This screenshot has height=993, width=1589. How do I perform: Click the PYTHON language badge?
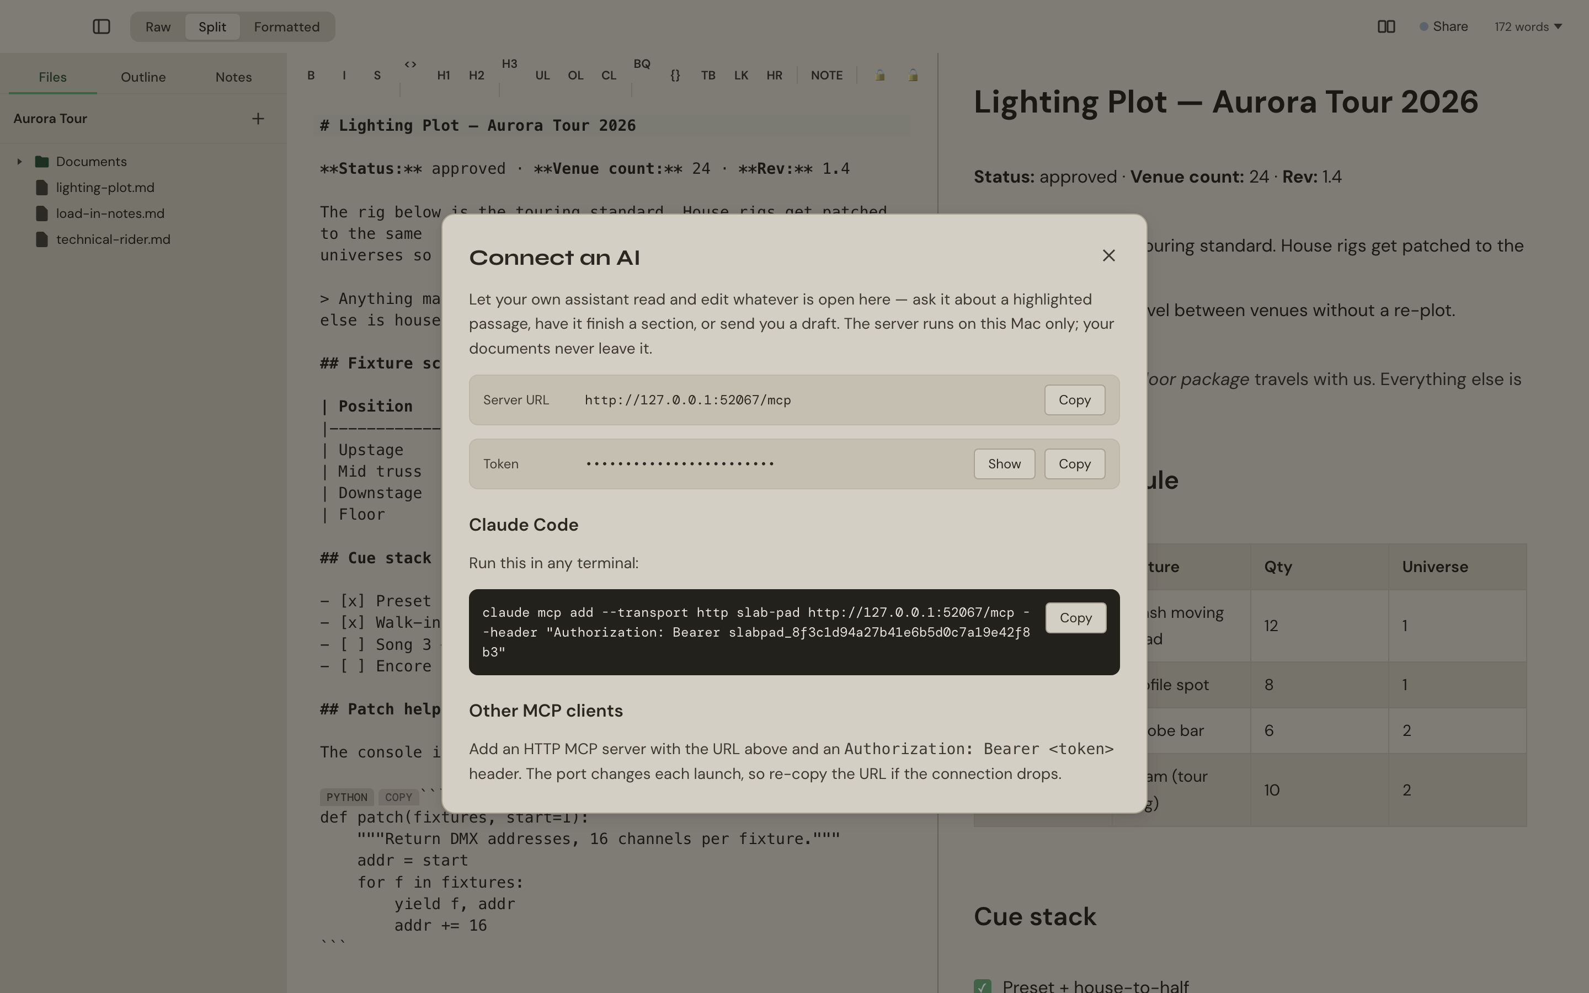346,797
